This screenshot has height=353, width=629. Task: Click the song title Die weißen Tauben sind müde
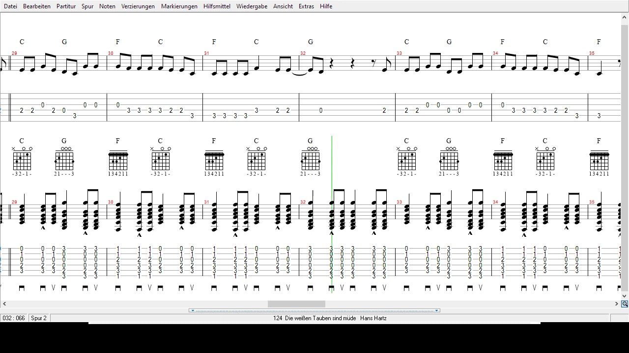click(x=320, y=318)
